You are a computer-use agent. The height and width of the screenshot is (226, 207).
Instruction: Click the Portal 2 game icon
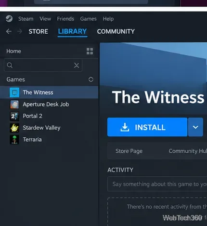click(x=14, y=116)
